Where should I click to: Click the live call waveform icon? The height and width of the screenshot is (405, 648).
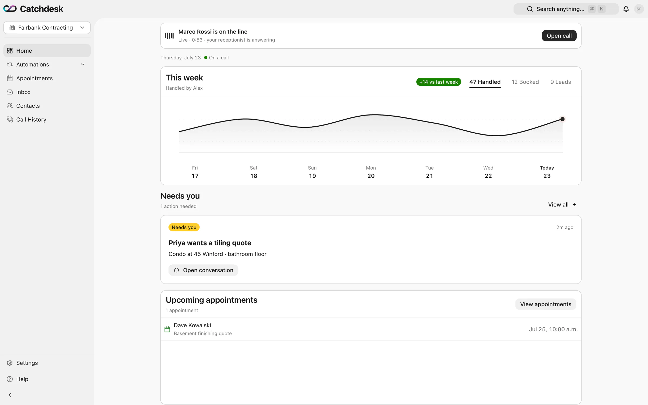[x=169, y=36]
